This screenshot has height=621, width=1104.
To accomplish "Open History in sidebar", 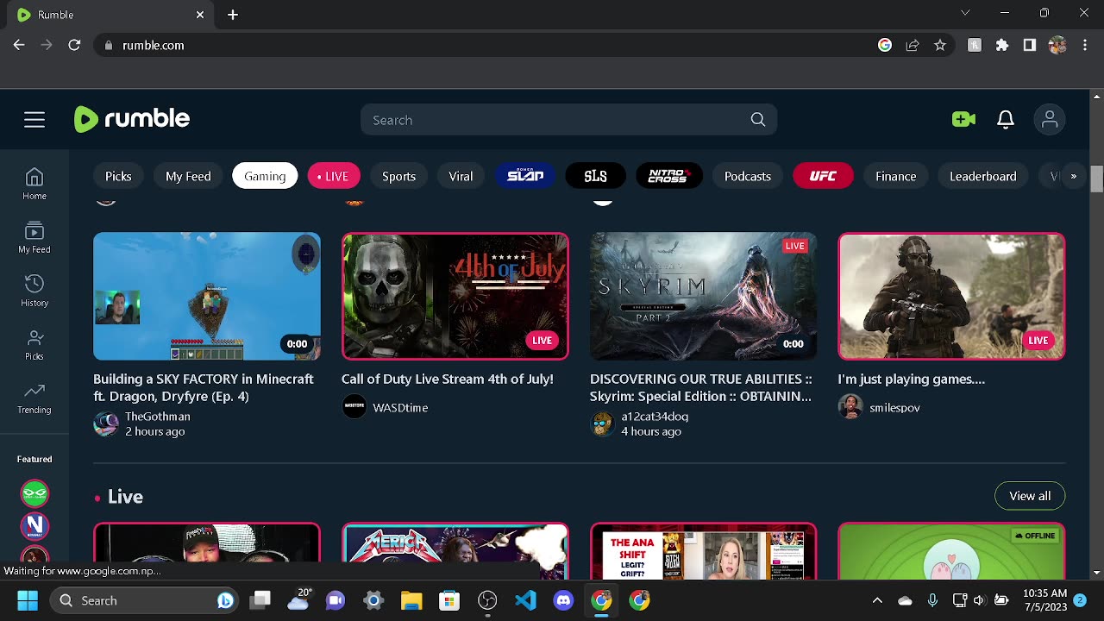I will [34, 291].
